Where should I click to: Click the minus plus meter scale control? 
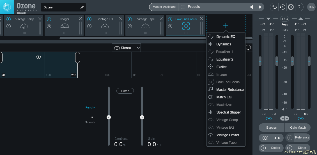click(285, 119)
